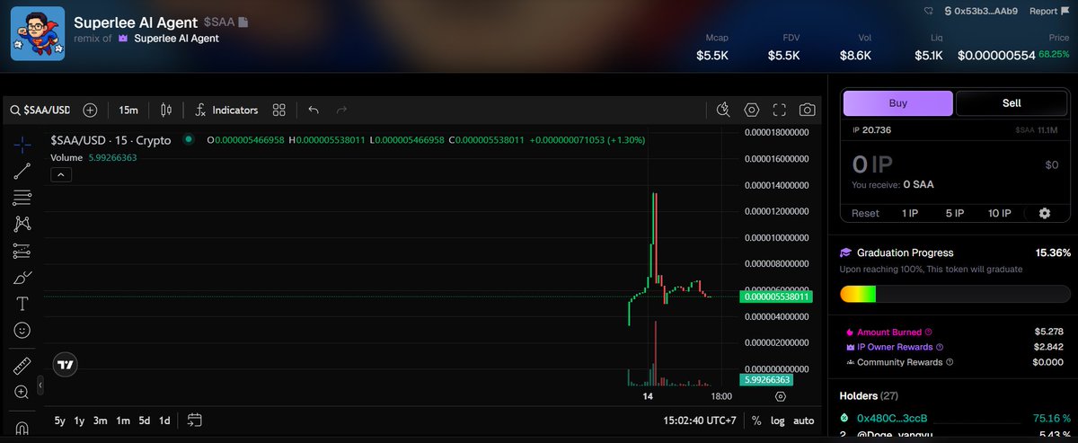Screen dimensions: 1078x443
Task: Undo the last chart action
Action: click(314, 110)
